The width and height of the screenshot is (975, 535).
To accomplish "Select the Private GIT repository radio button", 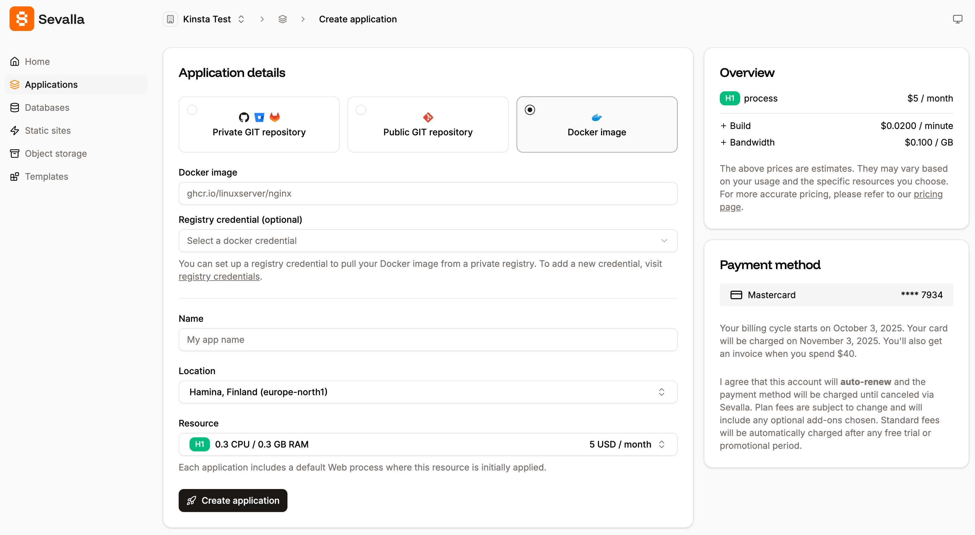I will [x=192, y=110].
